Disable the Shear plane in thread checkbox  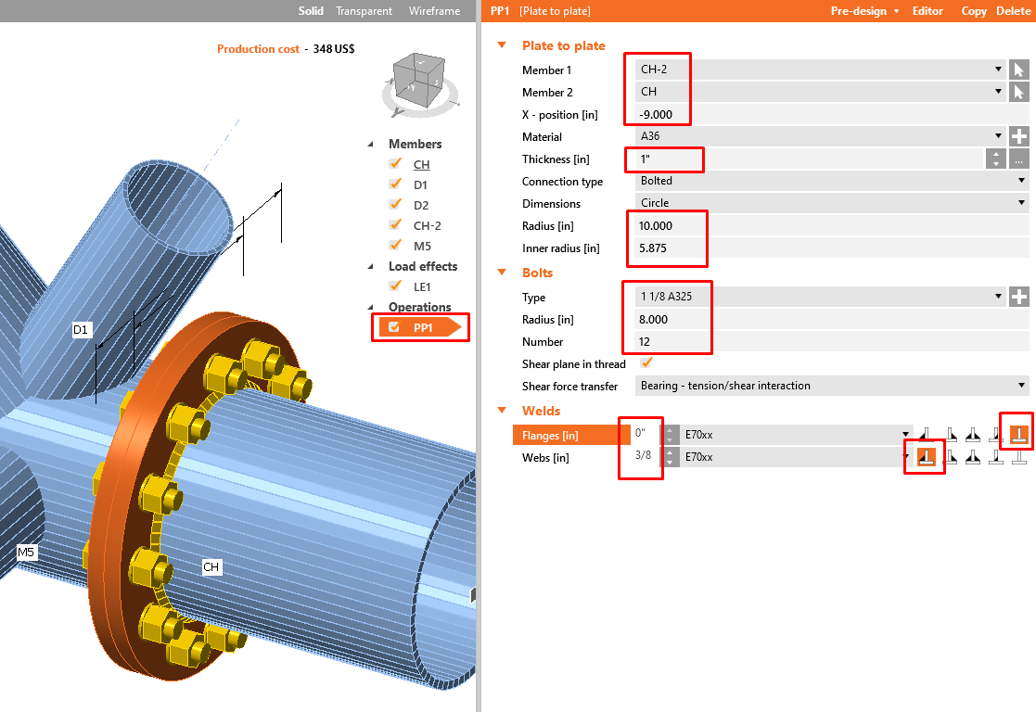pyautogui.click(x=646, y=363)
